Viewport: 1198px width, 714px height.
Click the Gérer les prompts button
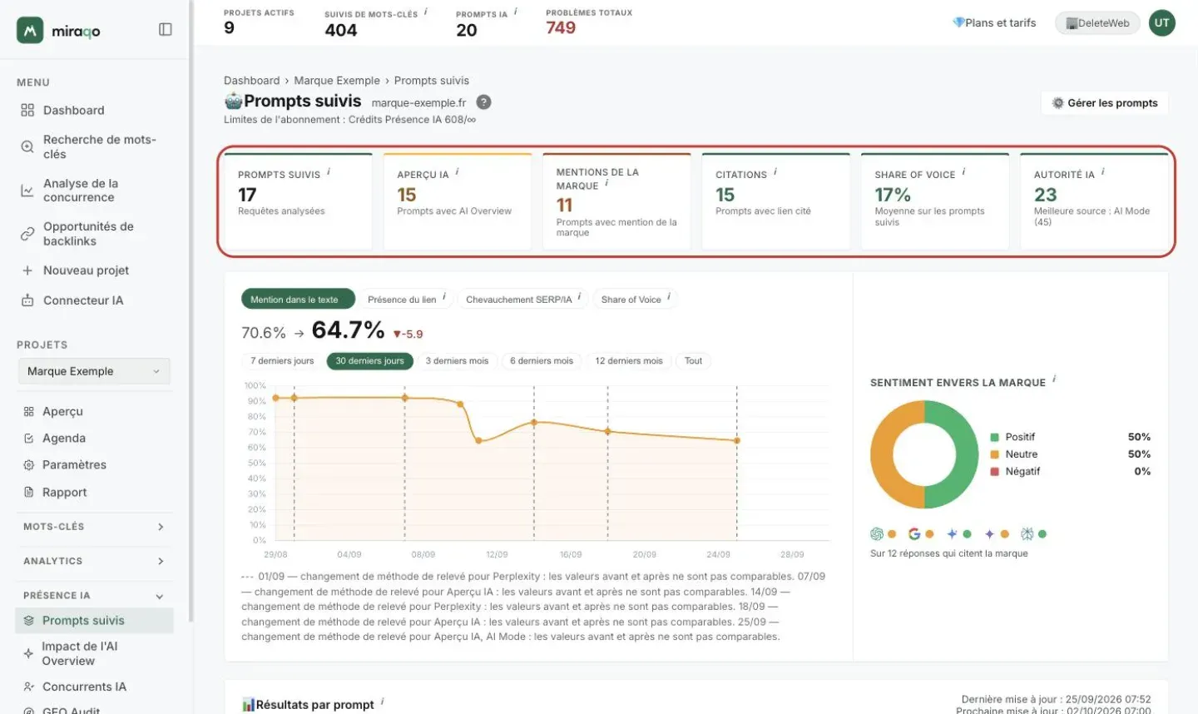[x=1104, y=103]
